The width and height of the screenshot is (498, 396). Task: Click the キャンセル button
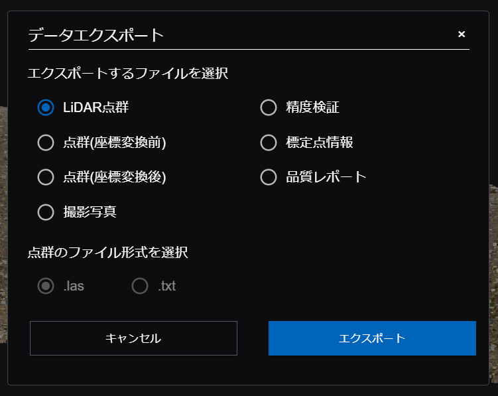coord(133,338)
